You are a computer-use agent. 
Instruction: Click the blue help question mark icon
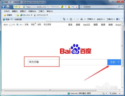point(117,19)
